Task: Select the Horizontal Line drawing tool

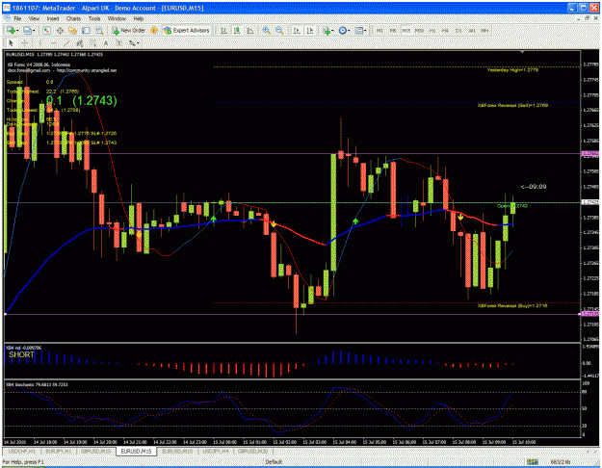Action: click(54, 43)
